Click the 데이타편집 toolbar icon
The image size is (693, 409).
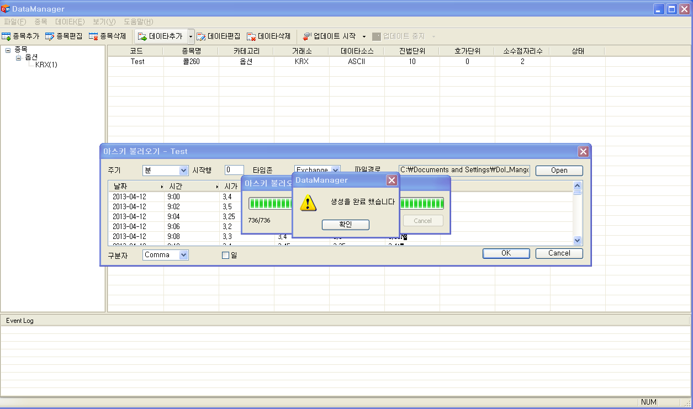coord(201,36)
